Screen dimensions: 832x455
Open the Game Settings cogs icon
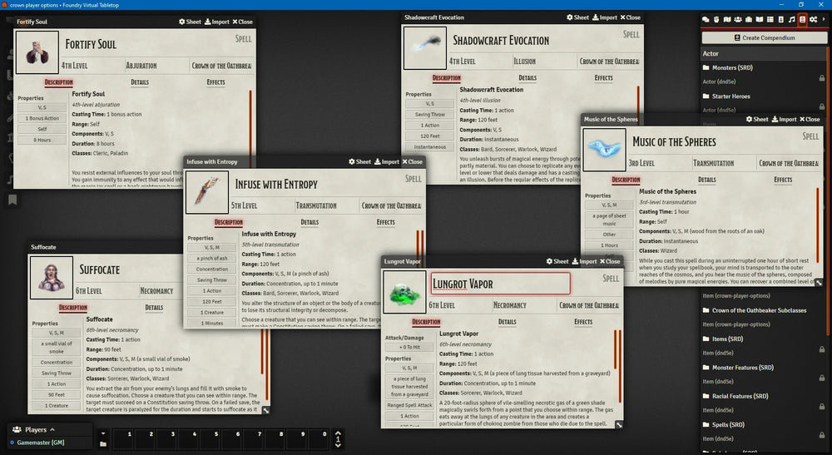[814, 20]
